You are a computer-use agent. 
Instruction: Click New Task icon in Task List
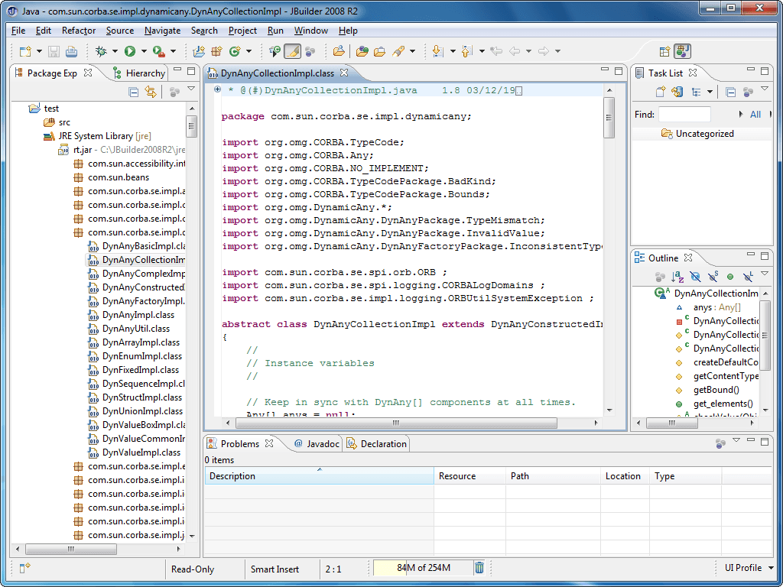661,92
